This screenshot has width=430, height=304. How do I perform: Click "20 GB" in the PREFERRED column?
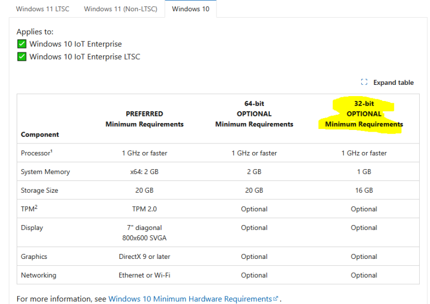(x=145, y=190)
